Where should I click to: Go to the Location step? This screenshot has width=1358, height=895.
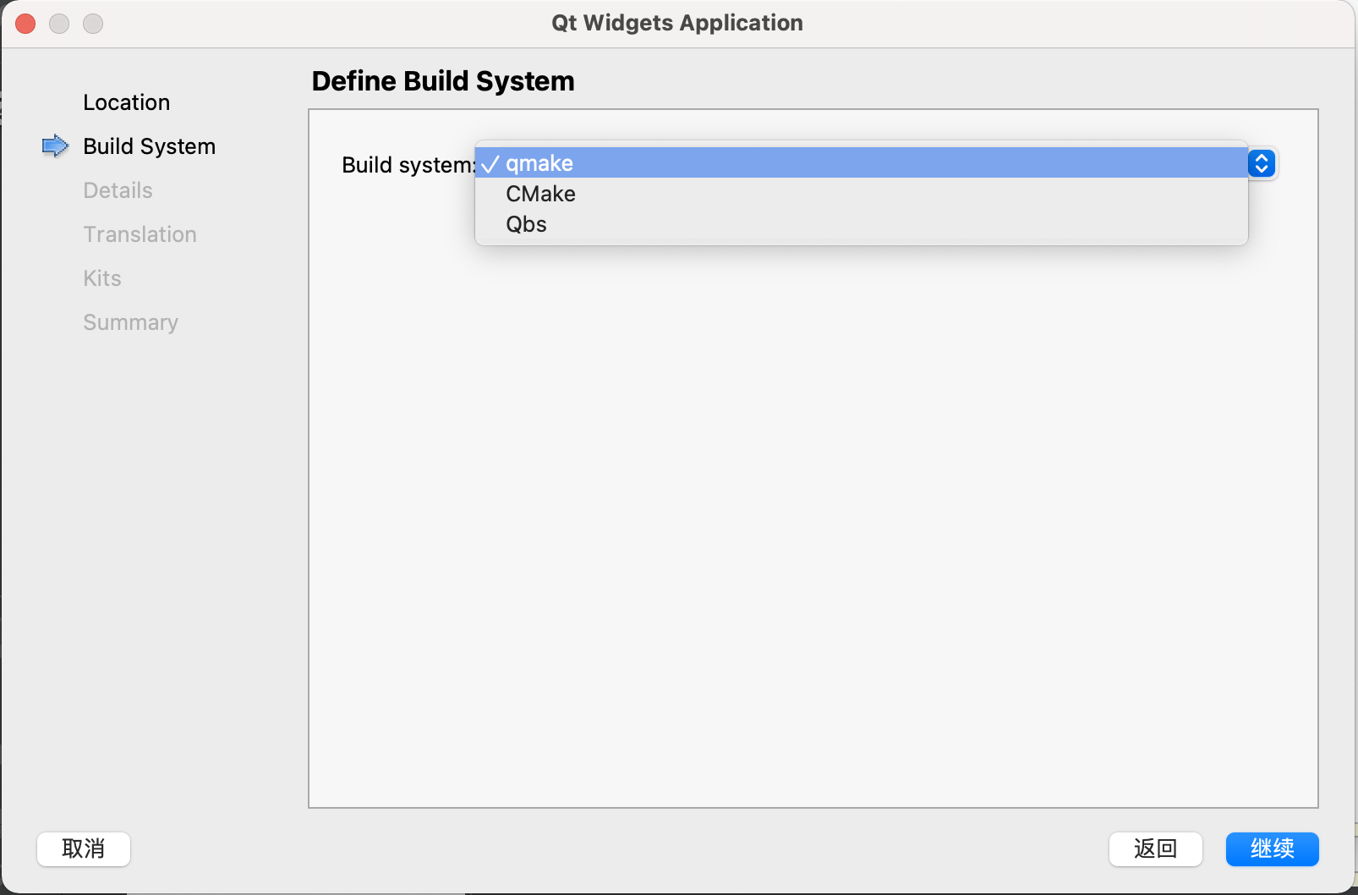(126, 102)
